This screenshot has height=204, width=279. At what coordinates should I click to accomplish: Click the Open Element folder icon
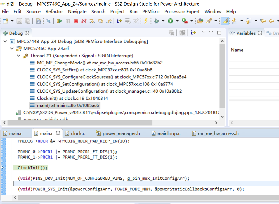click(x=200, y=21)
